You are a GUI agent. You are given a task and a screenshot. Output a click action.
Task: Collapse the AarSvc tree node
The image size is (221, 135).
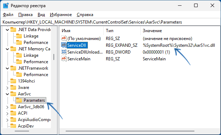(7, 94)
